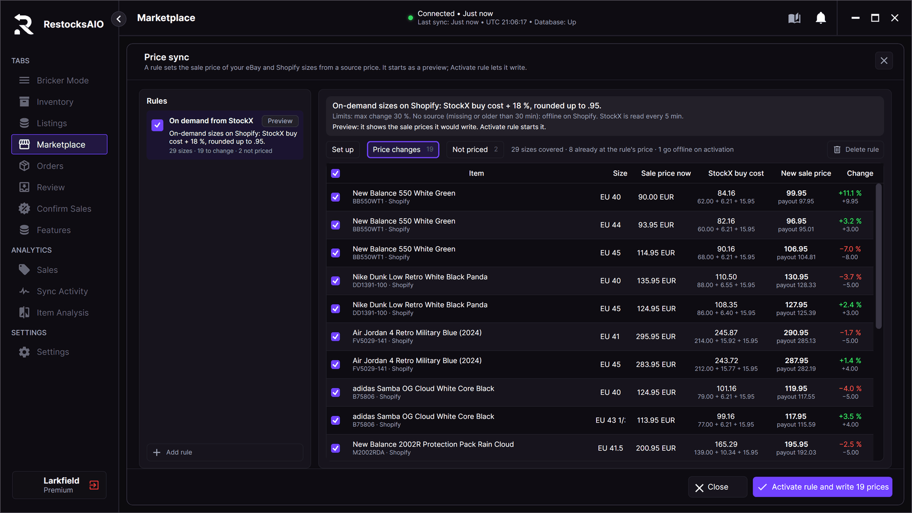Image resolution: width=912 pixels, height=513 pixels.
Task: Click the New sale price column header
Action: click(806, 173)
